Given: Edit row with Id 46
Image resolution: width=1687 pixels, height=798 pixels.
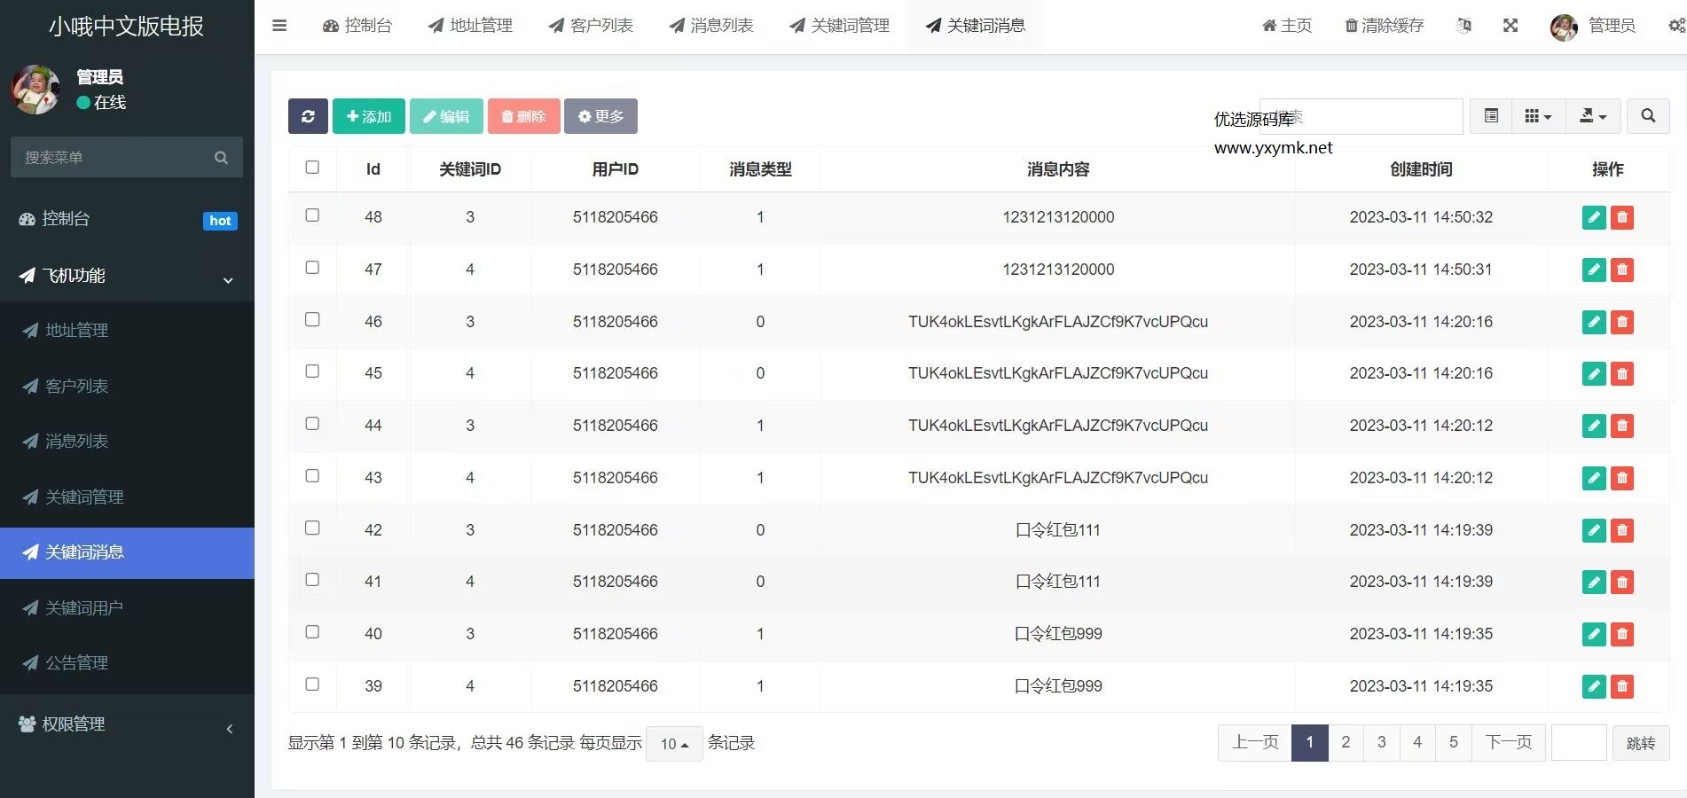Looking at the screenshot, I should click(x=1594, y=322).
